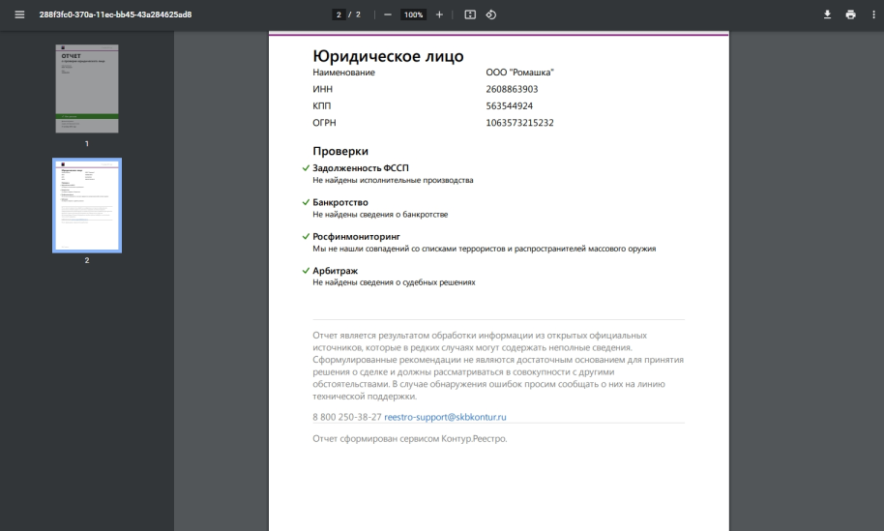Screen dimensions: 884x531
Task: Open the more actions menu
Action: 874,15
